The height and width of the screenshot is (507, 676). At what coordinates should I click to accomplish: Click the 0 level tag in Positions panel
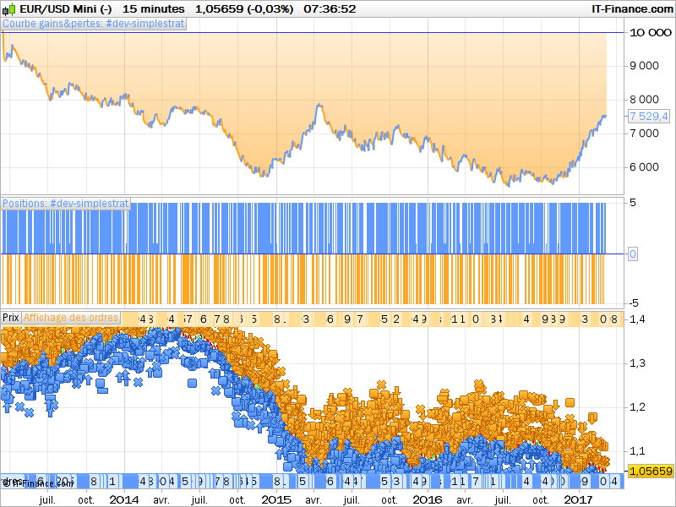click(632, 254)
